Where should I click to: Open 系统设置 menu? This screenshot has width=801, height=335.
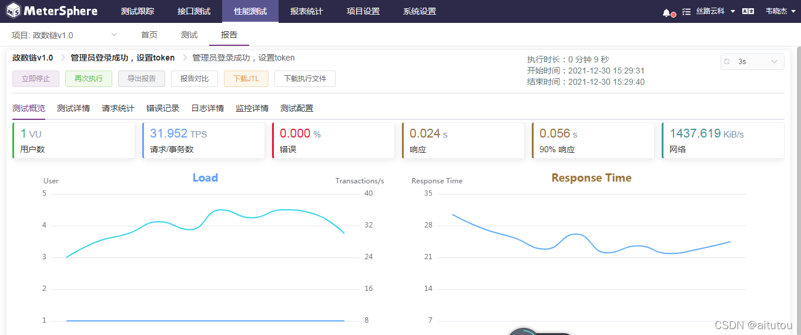point(420,11)
